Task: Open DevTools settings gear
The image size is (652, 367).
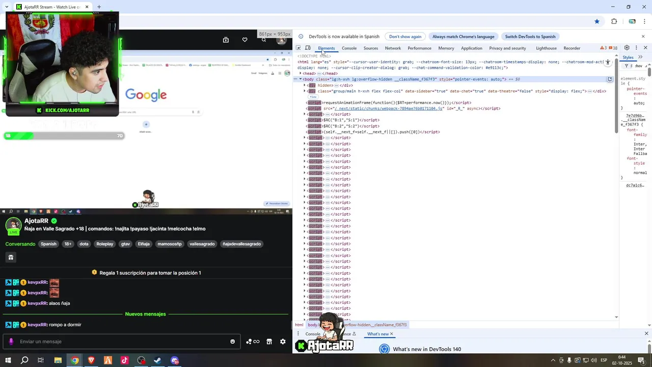Action: [x=627, y=48]
